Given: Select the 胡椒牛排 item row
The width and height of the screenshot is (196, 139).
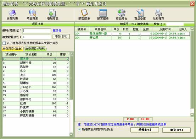Looking at the screenshot, I should (x=36, y=63).
